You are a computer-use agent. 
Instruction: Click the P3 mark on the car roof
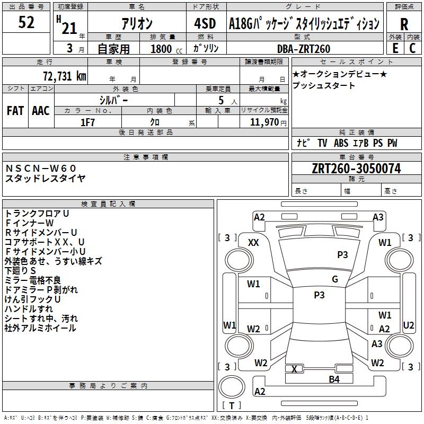tap(319, 295)
